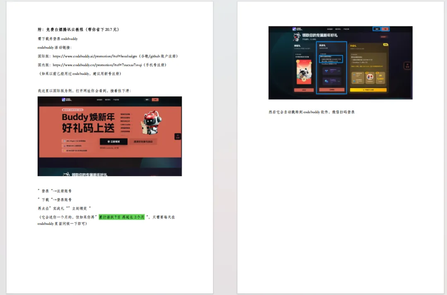Click the line '"登录"→注册账号'
The image size is (447, 295).
(x=55, y=191)
